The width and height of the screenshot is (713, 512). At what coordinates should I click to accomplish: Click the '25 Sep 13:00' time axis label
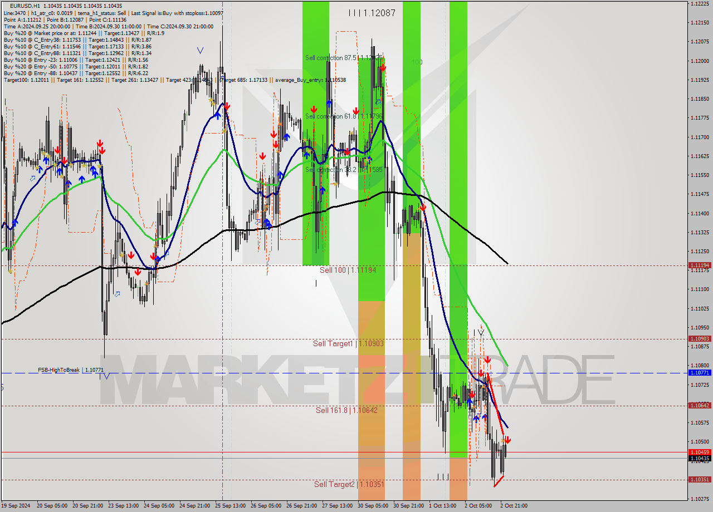point(231,506)
